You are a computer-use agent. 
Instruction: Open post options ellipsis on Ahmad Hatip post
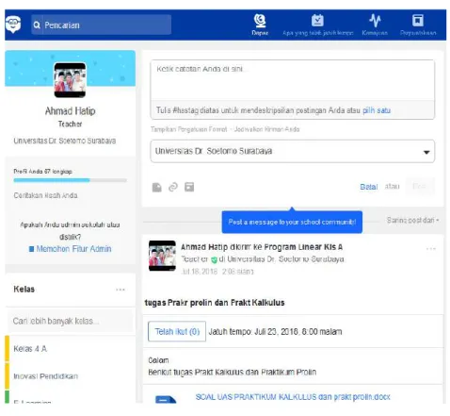431,249
